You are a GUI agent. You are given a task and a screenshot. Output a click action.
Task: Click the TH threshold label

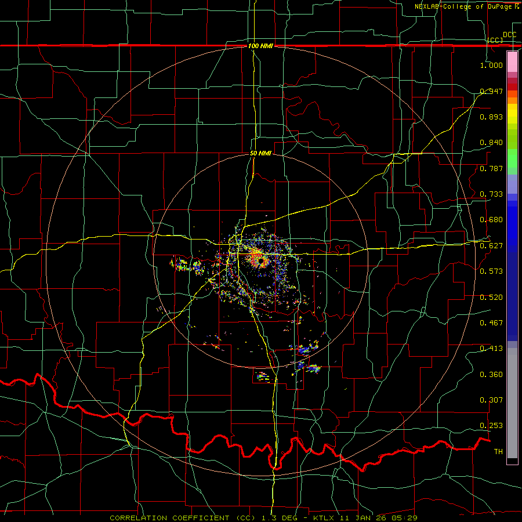pos(498,452)
